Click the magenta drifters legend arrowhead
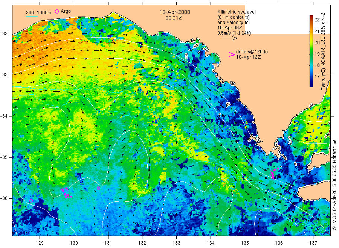Viewport: 339px width, 248px height. [232, 54]
